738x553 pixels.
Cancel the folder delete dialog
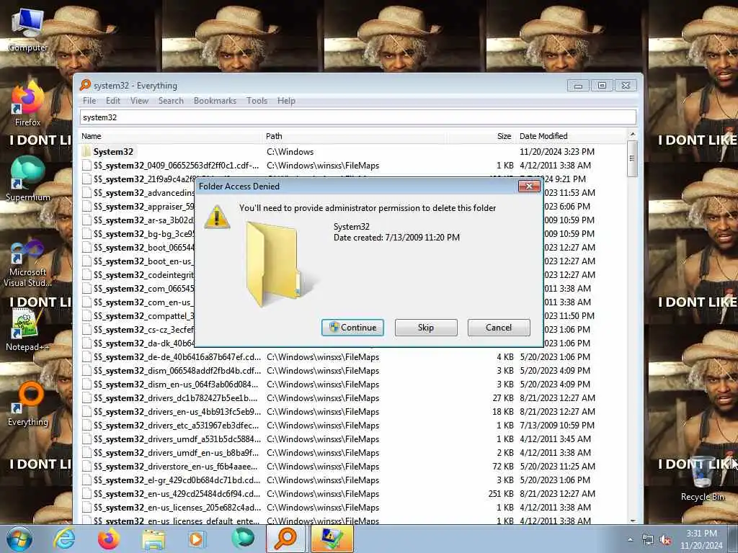coord(499,328)
